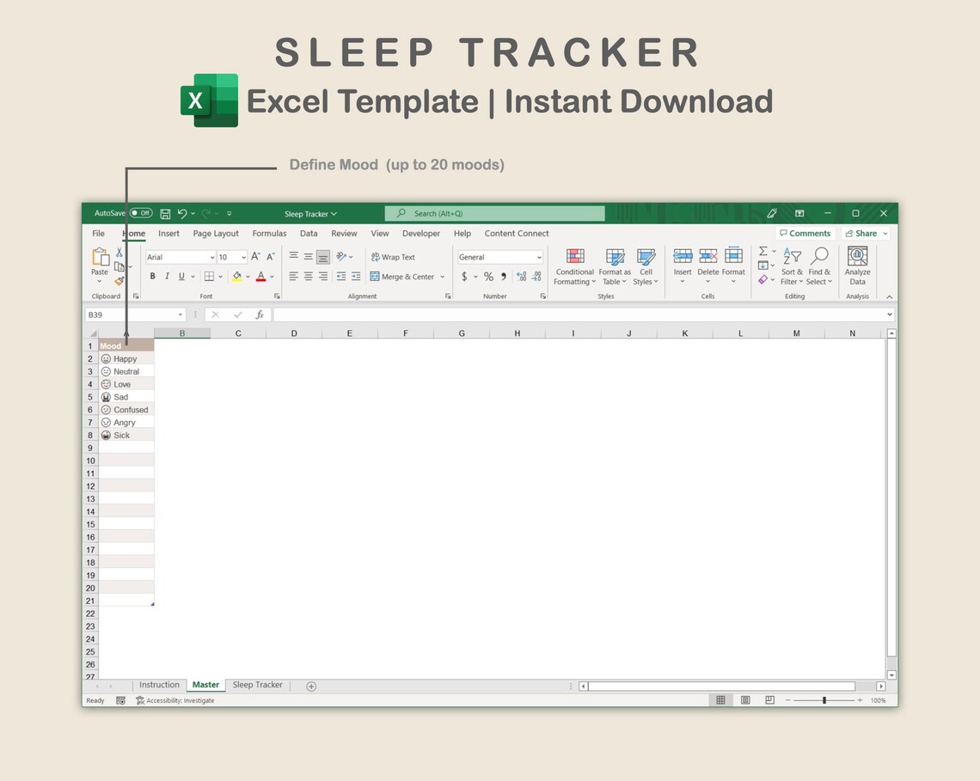This screenshot has width=980, height=781.
Task: Open the Sleep Tracker sheet tab
Action: [257, 685]
